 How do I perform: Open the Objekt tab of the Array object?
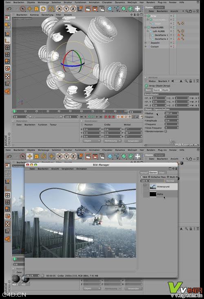point(165,90)
